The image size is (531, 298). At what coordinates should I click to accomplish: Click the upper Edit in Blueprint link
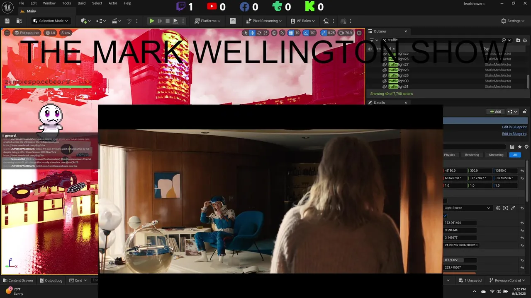click(x=514, y=127)
